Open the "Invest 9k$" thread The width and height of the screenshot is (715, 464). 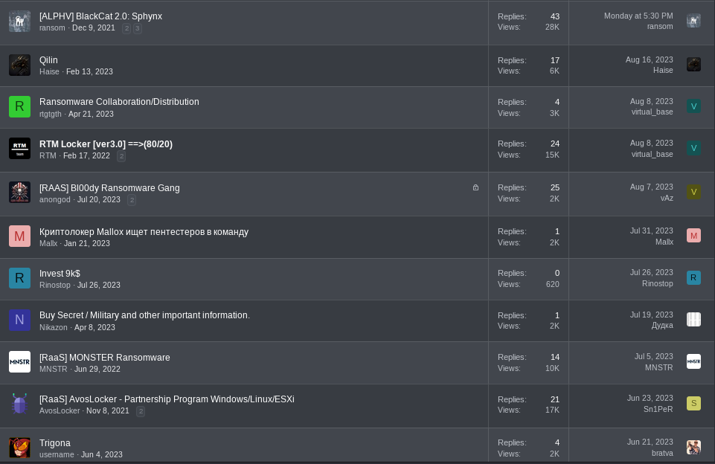pos(60,274)
